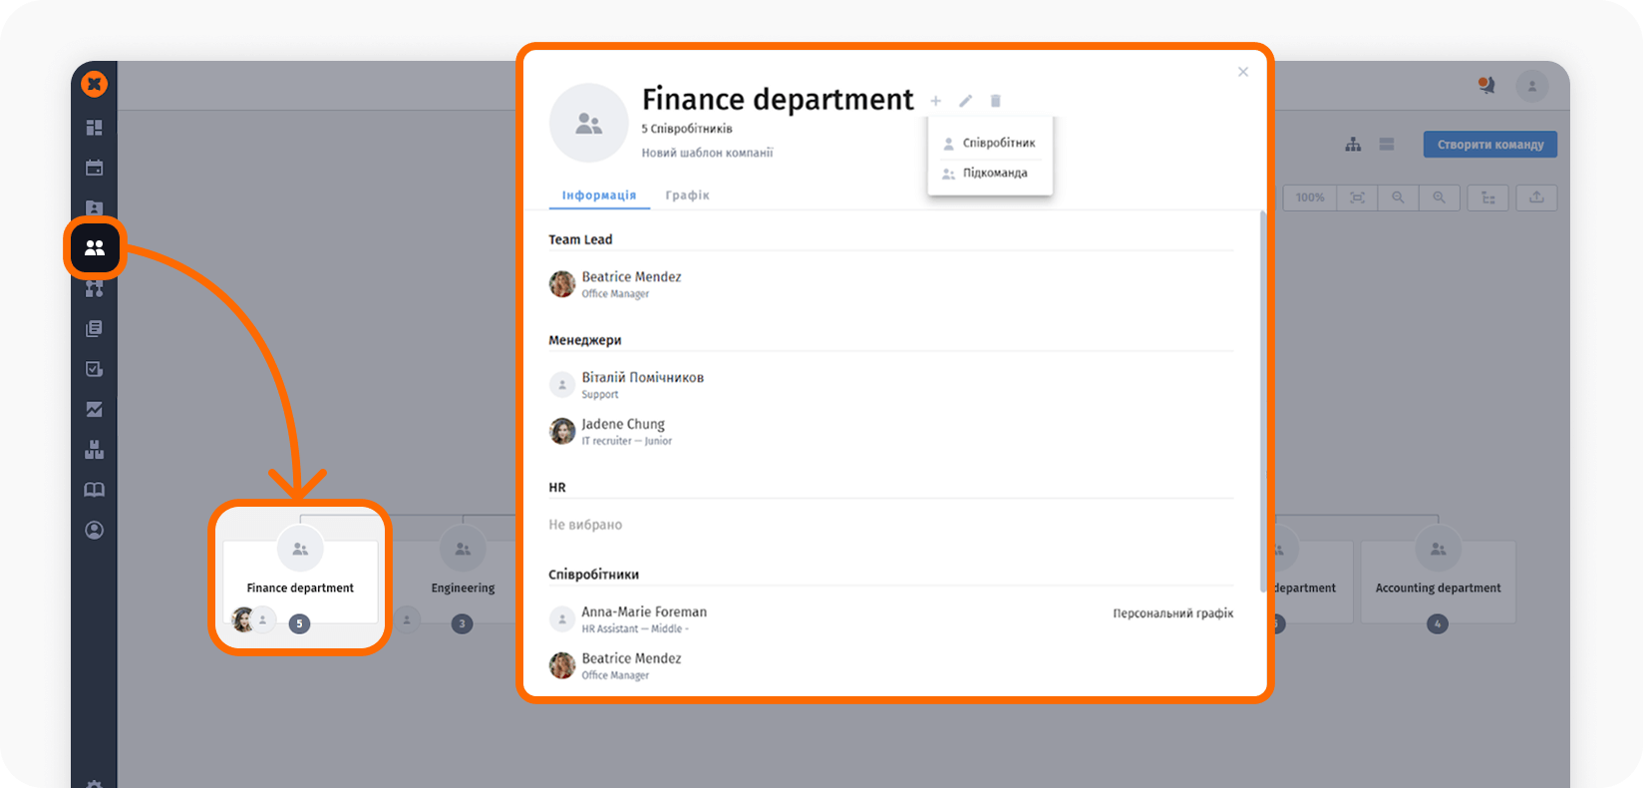Open the analytics chart icon in sidebar
Screen dimensions: 1643x788
95,409
